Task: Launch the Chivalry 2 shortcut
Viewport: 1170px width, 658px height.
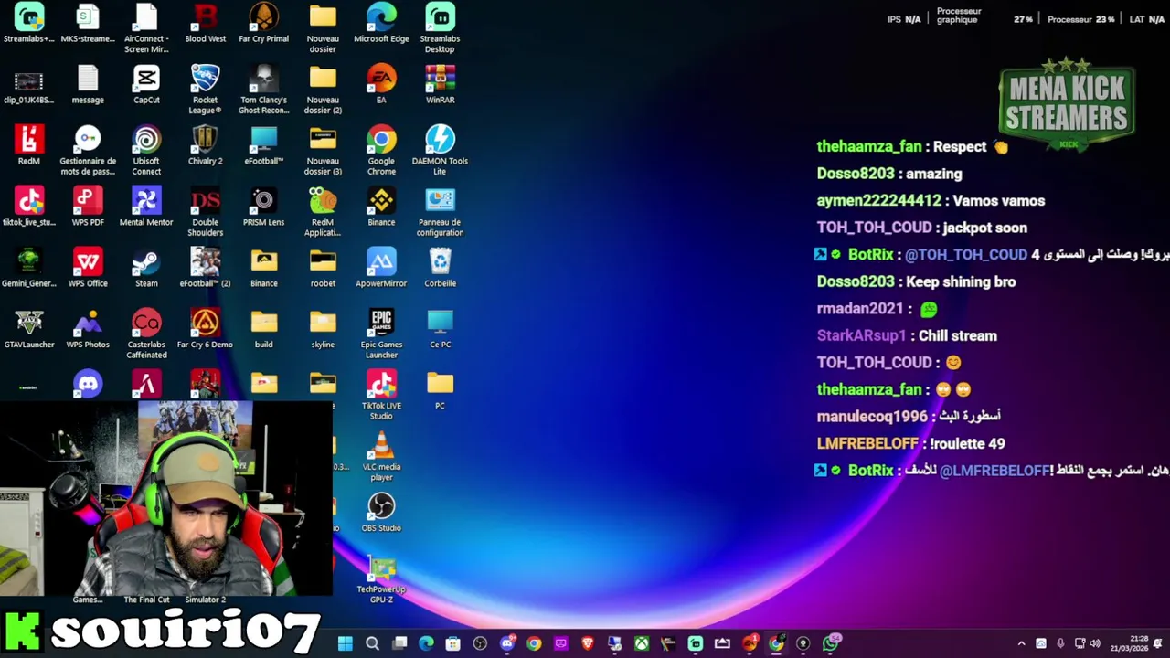Action: coord(205,146)
